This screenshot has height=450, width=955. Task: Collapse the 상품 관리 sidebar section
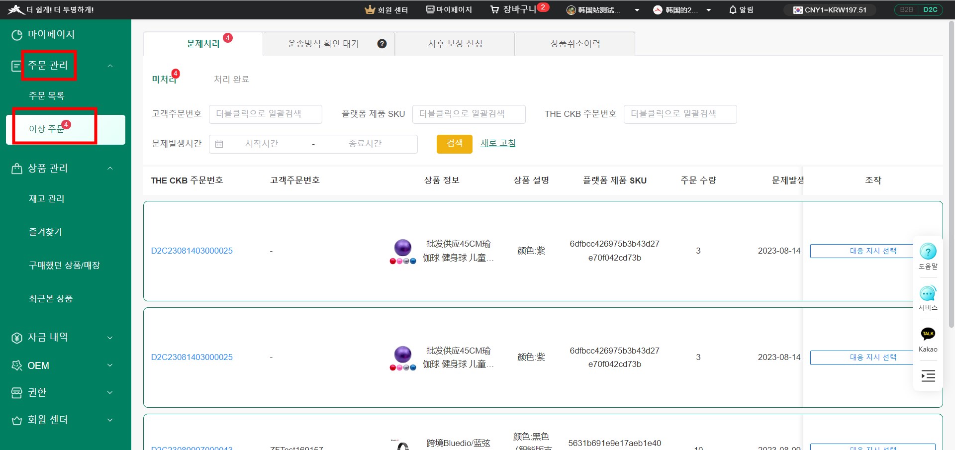pos(110,168)
